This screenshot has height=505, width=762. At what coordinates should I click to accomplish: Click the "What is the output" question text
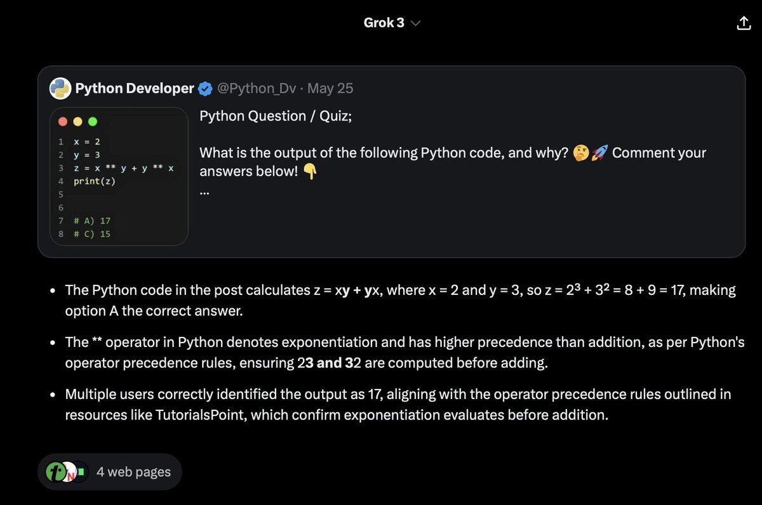point(453,162)
